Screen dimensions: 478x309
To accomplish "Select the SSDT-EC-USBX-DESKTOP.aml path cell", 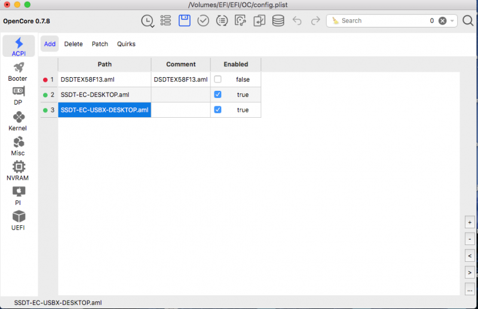I will pos(105,110).
